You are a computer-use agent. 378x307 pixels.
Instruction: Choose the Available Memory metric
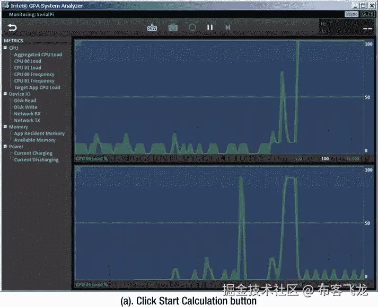34,140
